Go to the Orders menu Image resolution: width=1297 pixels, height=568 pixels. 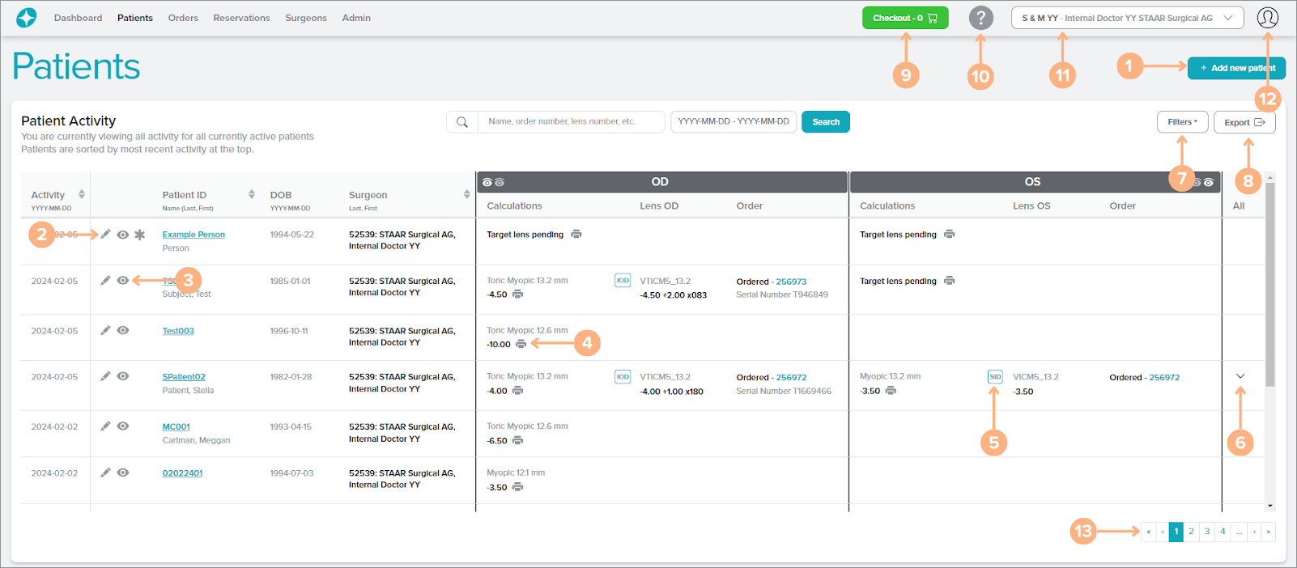[x=183, y=18]
